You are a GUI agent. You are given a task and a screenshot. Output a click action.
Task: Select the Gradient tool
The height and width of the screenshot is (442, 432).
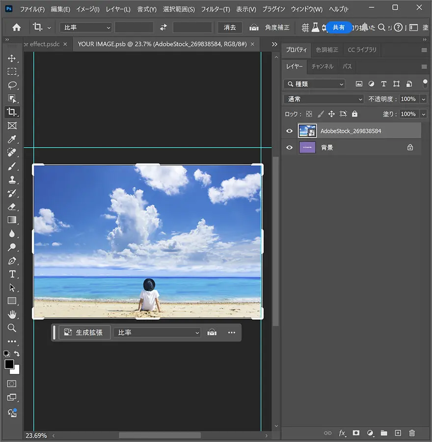pyautogui.click(x=12, y=220)
